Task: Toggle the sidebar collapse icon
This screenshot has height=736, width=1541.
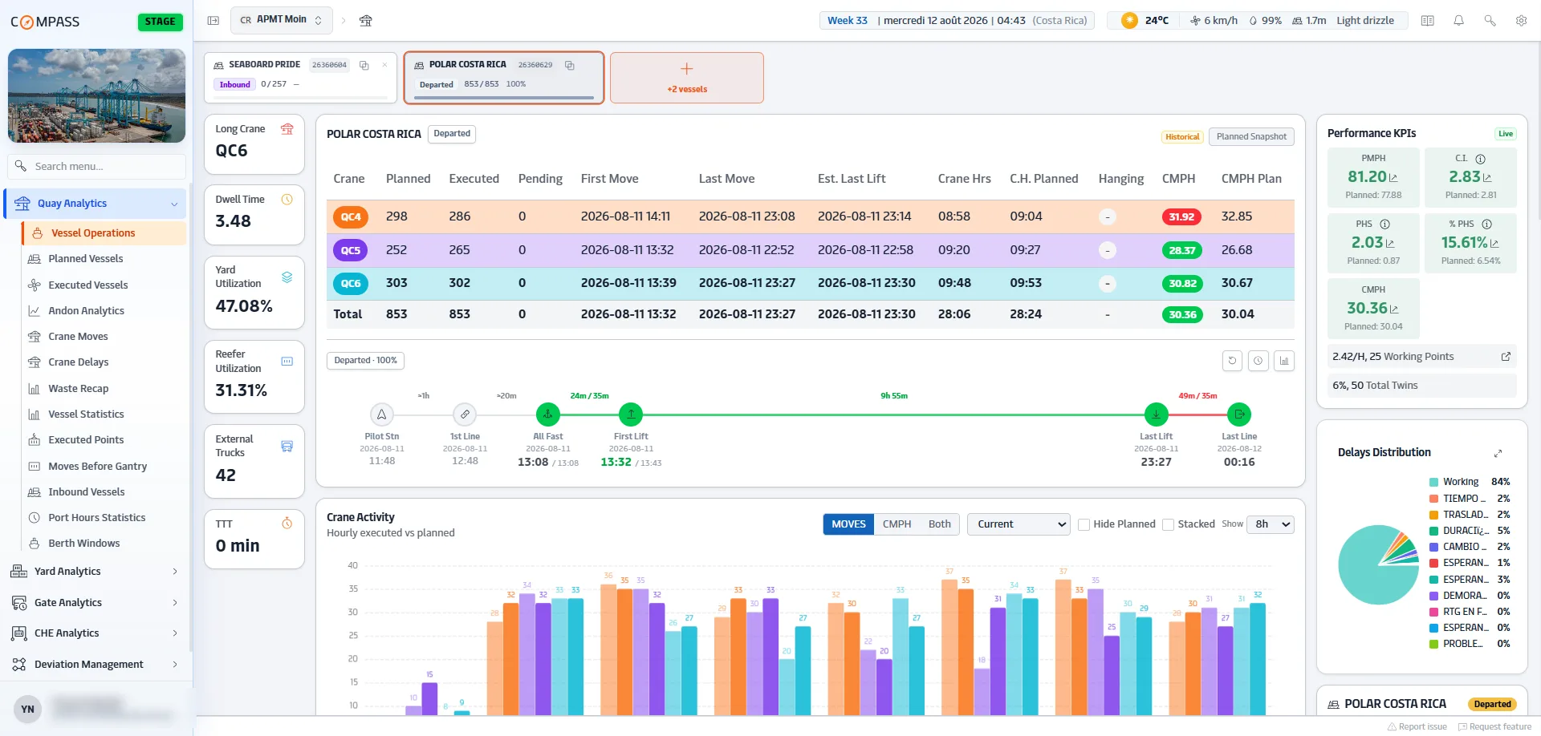Action: (213, 20)
